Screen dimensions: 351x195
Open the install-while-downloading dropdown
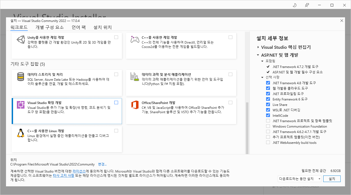tap(299, 179)
